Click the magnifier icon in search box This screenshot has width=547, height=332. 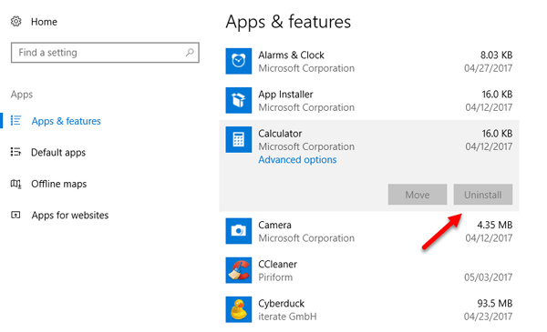[x=190, y=53]
